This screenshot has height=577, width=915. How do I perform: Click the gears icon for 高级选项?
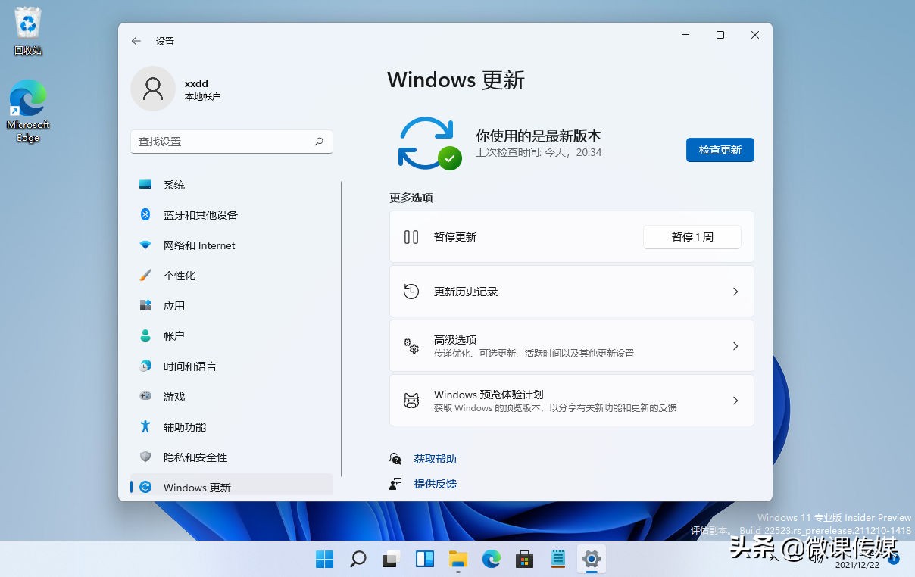[x=411, y=346]
